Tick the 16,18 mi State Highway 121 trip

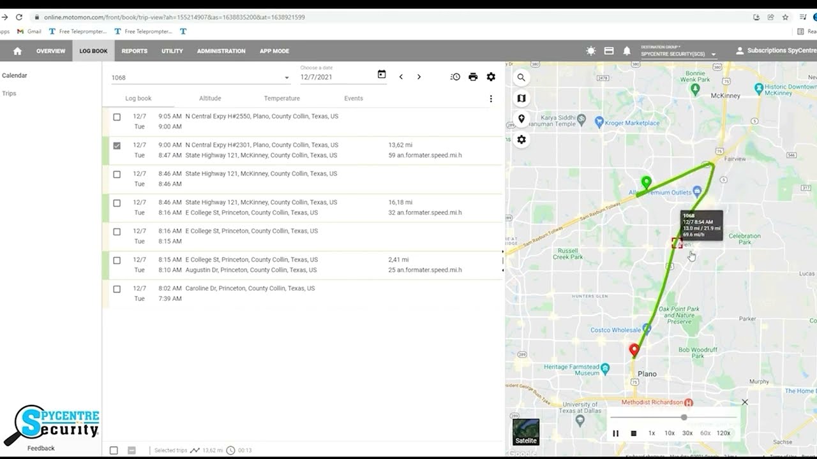pos(117,203)
